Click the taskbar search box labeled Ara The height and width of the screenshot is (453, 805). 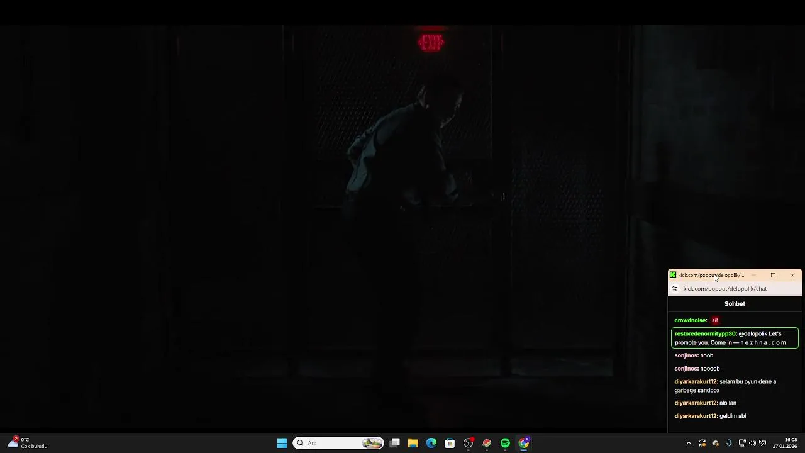(x=338, y=443)
